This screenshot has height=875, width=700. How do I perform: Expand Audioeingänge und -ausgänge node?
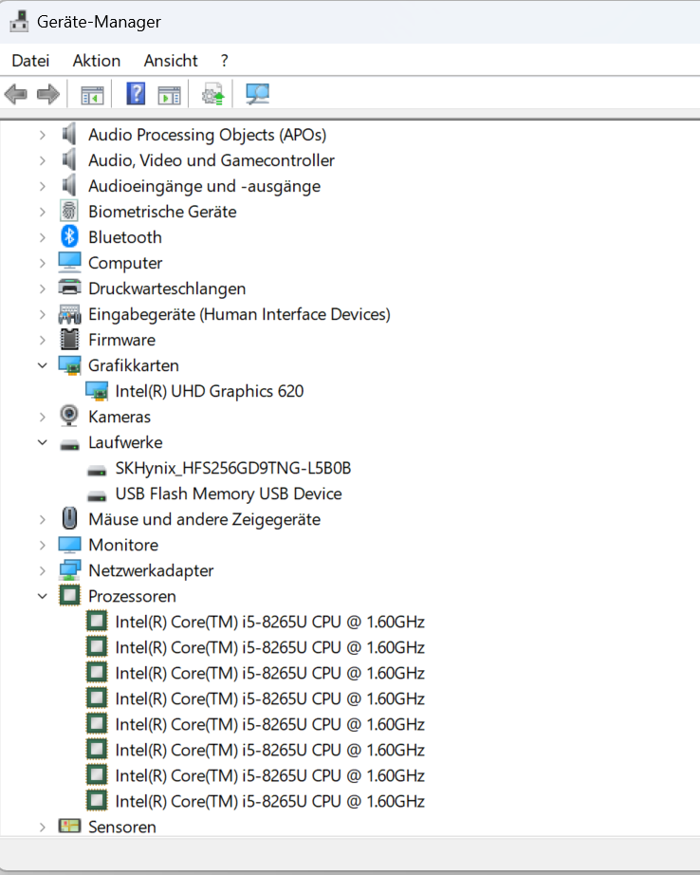(43, 186)
